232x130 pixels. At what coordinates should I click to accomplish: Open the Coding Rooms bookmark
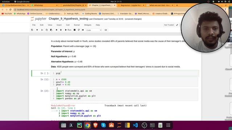point(90,14)
